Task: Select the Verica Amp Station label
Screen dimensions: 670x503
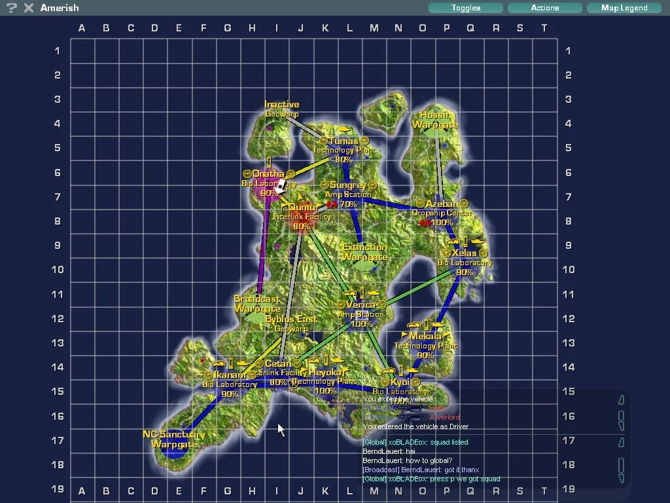Action: tap(361, 305)
